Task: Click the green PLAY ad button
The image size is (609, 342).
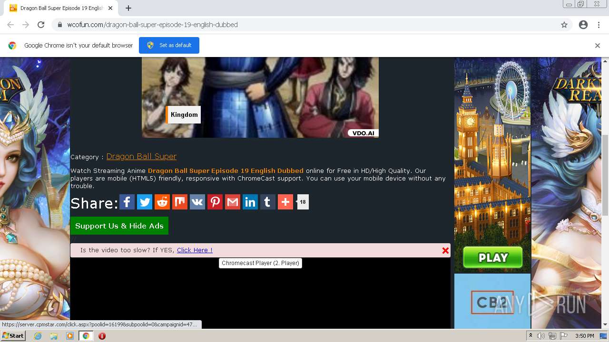Action: point(492,257)
